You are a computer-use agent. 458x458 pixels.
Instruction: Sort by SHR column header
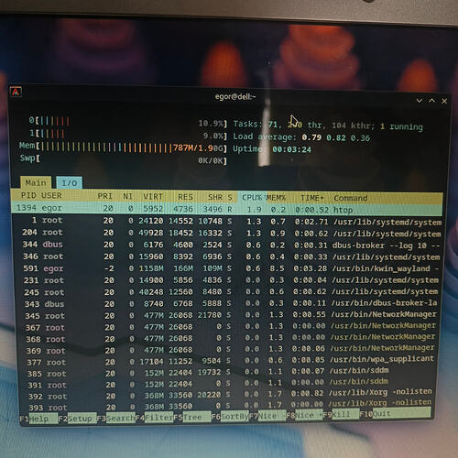click(215, 197)
